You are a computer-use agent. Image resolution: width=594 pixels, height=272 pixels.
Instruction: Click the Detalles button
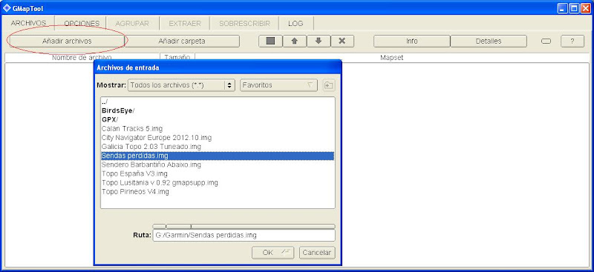pyautogui.click(x=489, y=42)
